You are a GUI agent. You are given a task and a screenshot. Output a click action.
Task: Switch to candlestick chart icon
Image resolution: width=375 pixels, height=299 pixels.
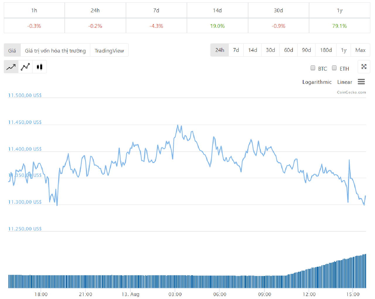[40, 67]
